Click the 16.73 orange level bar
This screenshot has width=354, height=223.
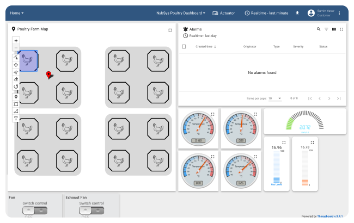coord(305,168)
